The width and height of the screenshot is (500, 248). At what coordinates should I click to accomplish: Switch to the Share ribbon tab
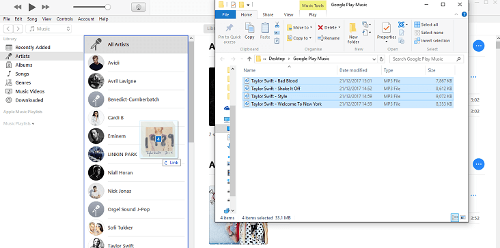pos(268,14)
